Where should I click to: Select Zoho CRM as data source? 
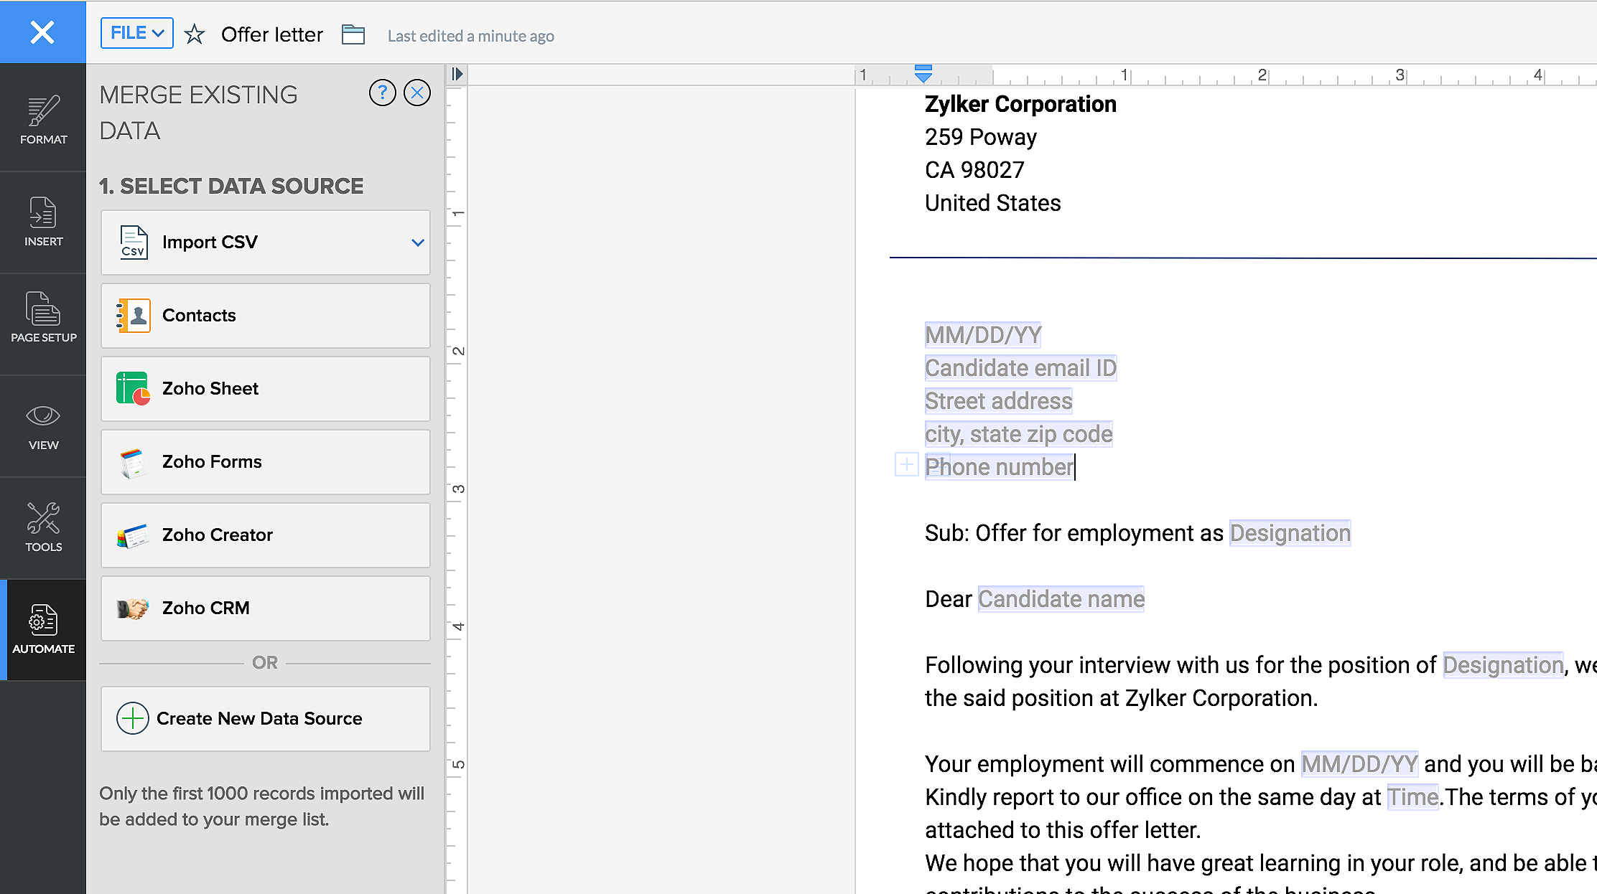tap(264, 608)
